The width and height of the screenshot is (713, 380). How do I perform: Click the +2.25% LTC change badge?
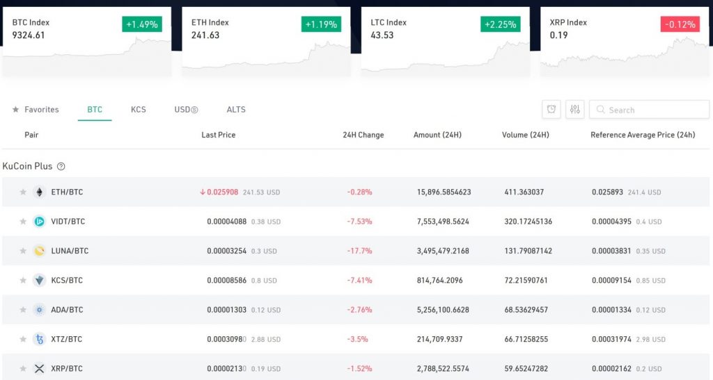tap(500, 24)
